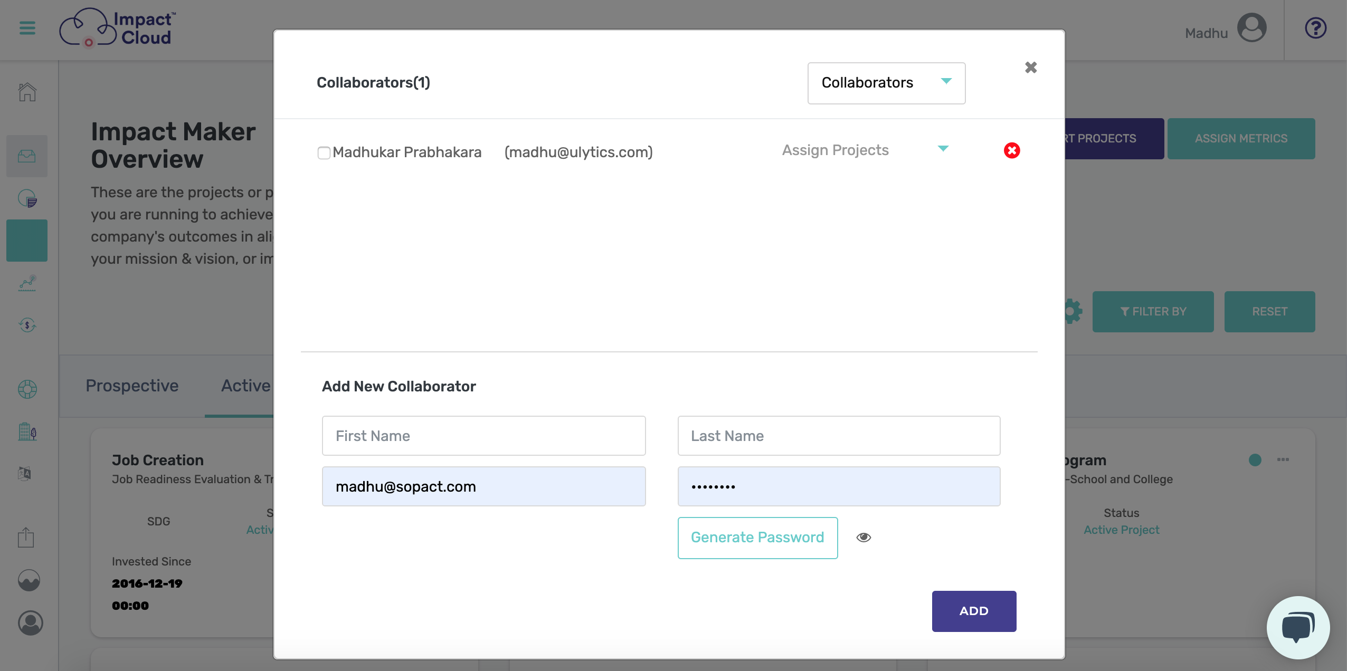
Task: Click the FILTER BY button
Action: pyautogui.click(x=1153, y=312)
